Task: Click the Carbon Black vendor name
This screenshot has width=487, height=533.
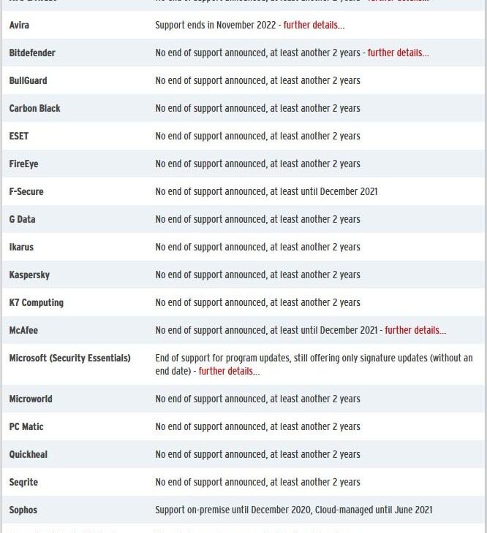Action: 34,108
